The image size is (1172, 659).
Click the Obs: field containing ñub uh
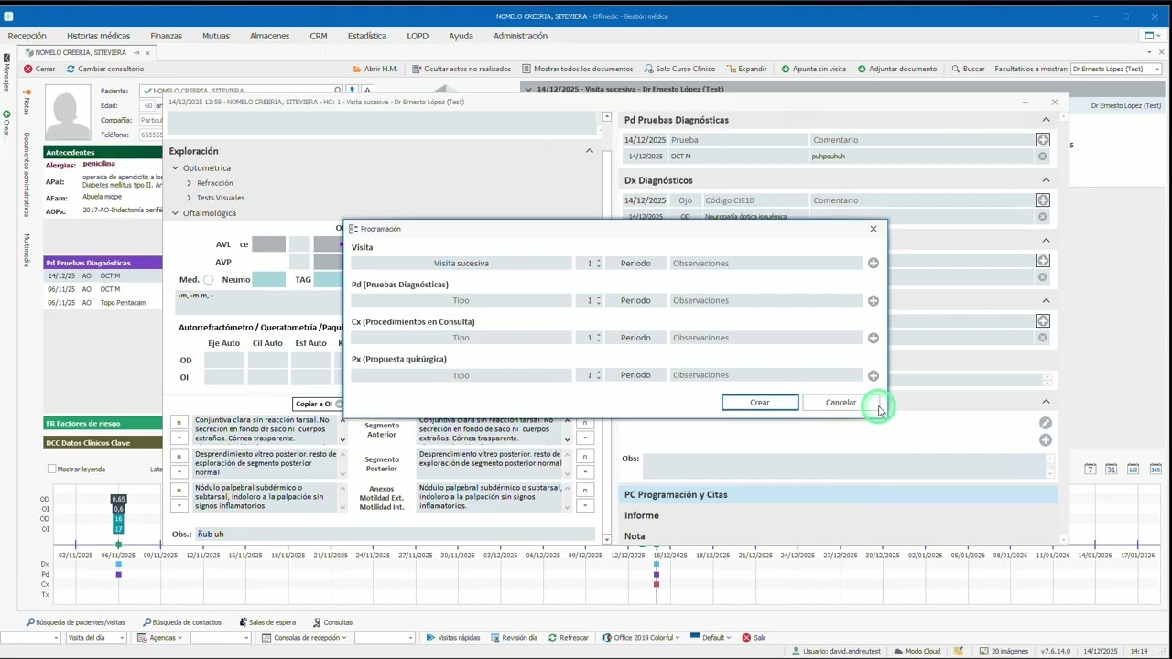396,535
